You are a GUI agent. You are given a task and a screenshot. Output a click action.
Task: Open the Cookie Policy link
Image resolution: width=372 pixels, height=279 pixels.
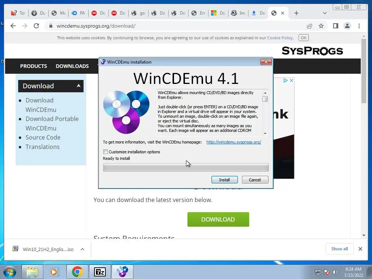(x=280, y=38)
